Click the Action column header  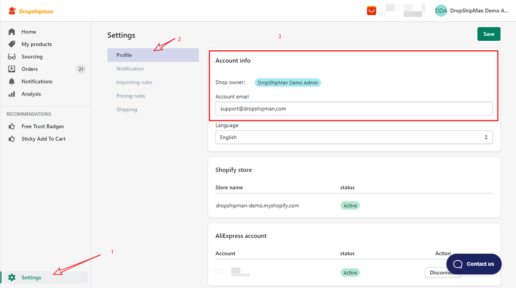coord(443,253)
